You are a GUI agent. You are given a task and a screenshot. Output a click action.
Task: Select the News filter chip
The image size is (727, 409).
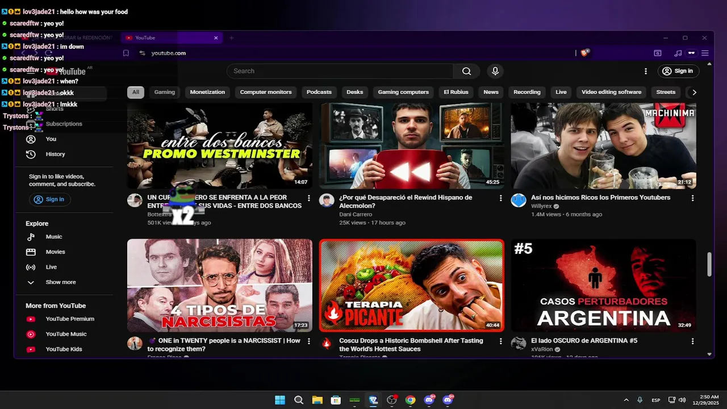491,92
